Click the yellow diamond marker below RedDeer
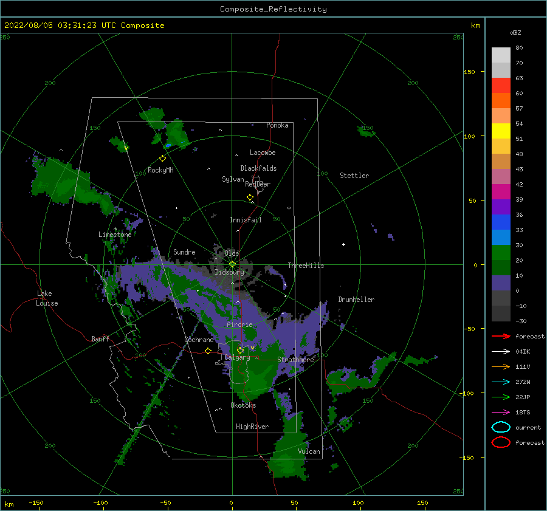Viewport: 547px width, 511px height. 250,197
